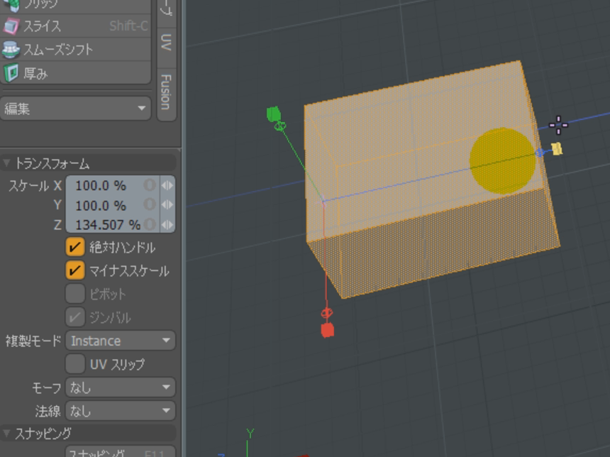Click the keyframe circle for Scale X

[x=150, y=185]
